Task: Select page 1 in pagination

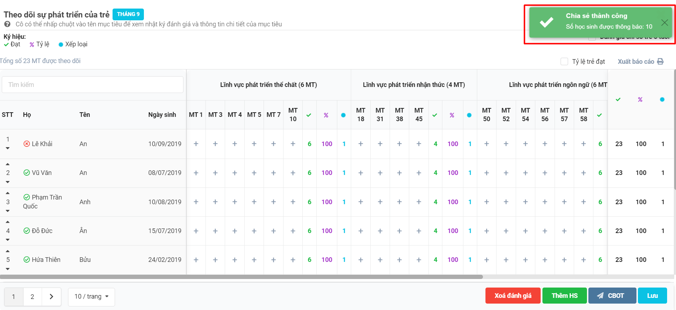Action: point(14,296)
